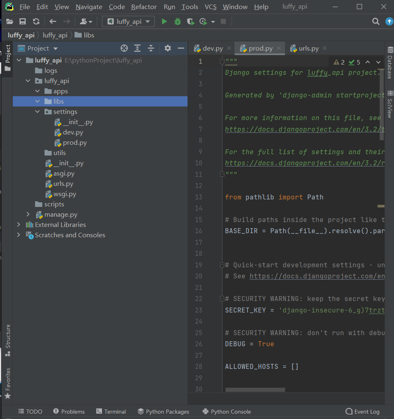Click the horizontal scrollbar in editor
394x419 pixels.
pos(255,389)
